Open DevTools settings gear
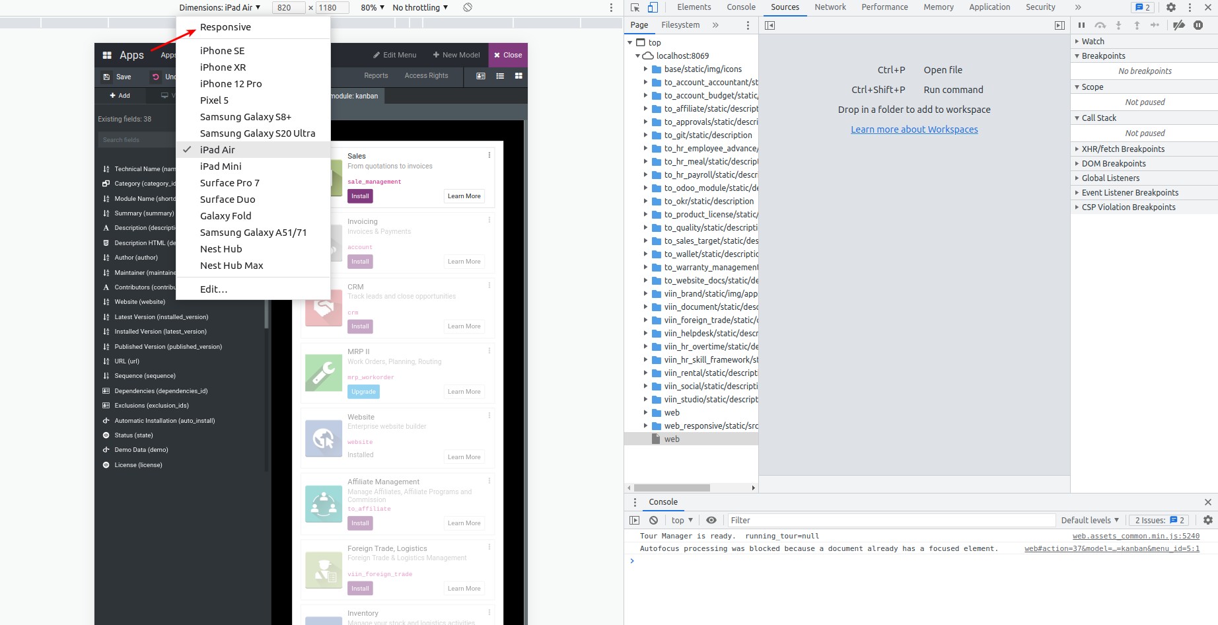This screenshot has width=1218, height=625. pos(1170,7)
